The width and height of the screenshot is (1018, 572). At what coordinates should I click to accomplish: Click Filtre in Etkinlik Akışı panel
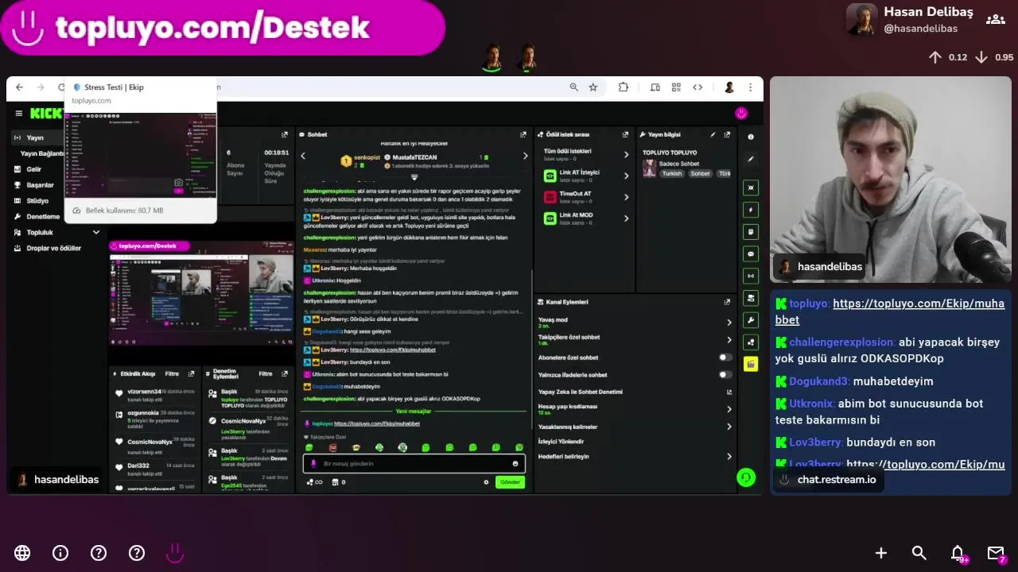[172, 373]
